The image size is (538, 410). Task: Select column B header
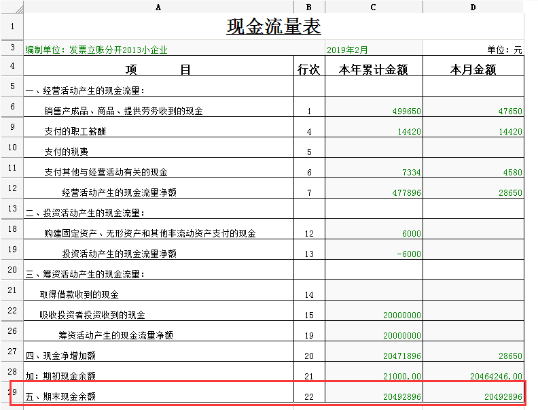(309, 7)
